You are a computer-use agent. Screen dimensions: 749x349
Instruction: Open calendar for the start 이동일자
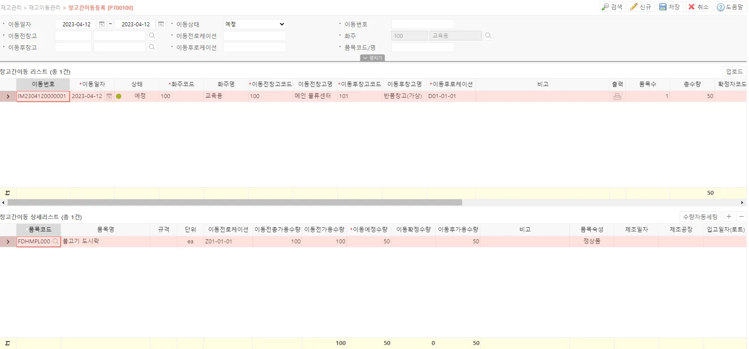point(102,24)
